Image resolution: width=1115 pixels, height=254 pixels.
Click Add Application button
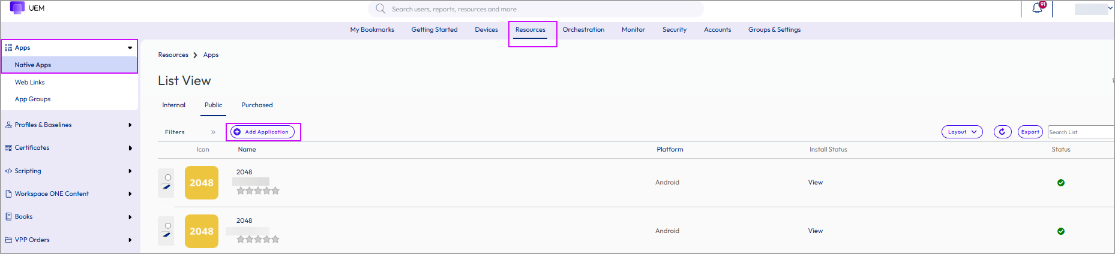(263, 132)
